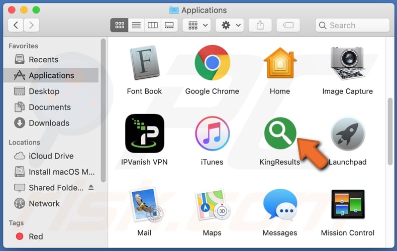Open the gear action menu
Viewport: 397px width, 251px height.
pos(230,25)
